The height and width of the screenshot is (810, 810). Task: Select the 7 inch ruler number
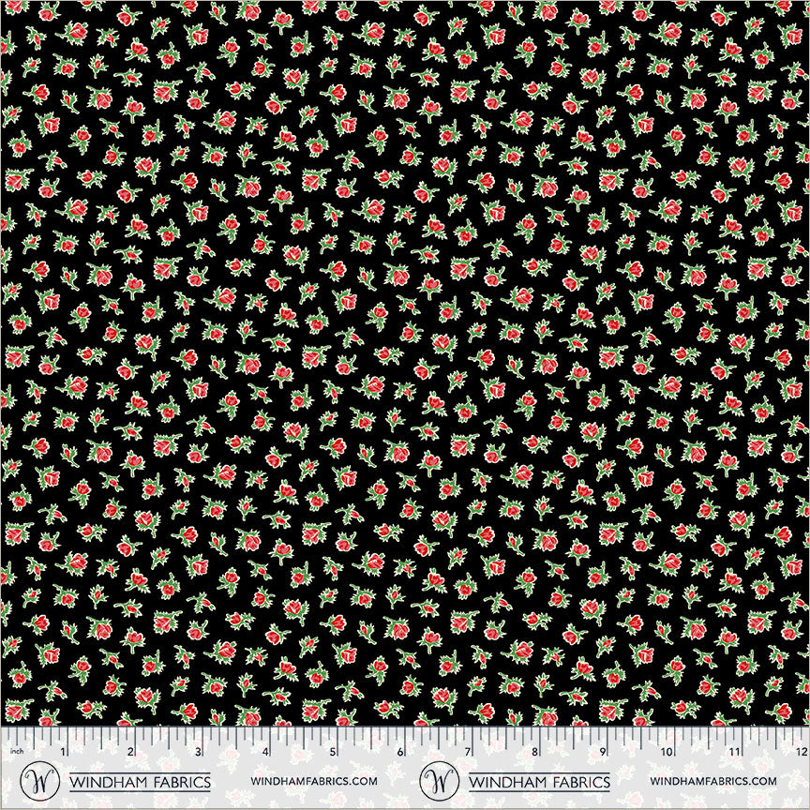pos(468,753)
